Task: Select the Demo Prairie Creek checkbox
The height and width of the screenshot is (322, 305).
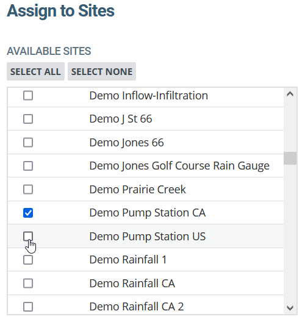Action: (28, 189)
